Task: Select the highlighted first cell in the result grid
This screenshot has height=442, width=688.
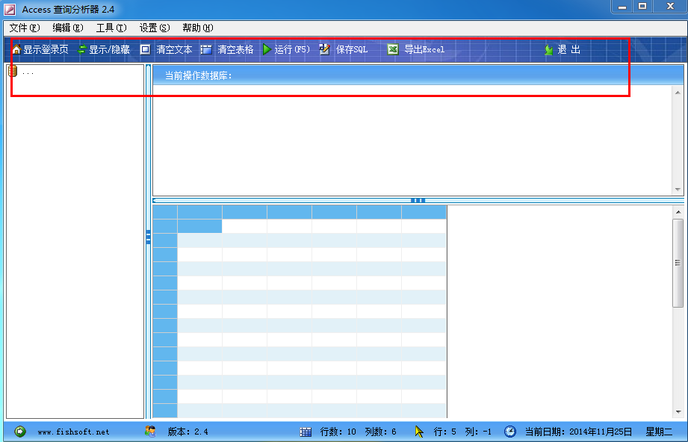Action: (x=199, y=226)
